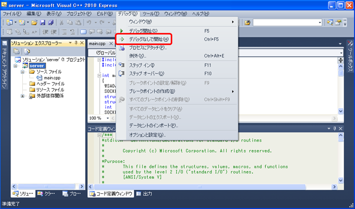The height and width of the screenshot is (209, 355).
Task: Click the Open File folder icon
Action: (34, 22)
